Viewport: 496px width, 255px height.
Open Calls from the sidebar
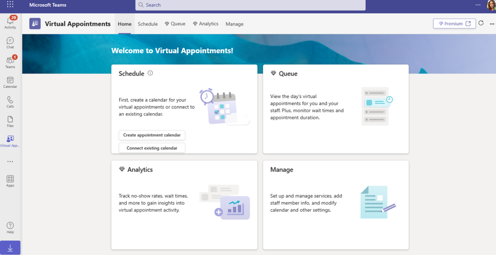pos(10,102)
